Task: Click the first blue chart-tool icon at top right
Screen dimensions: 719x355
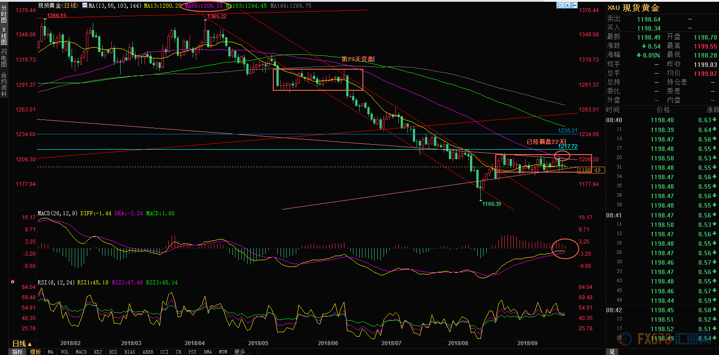Action: coord(560,5)
